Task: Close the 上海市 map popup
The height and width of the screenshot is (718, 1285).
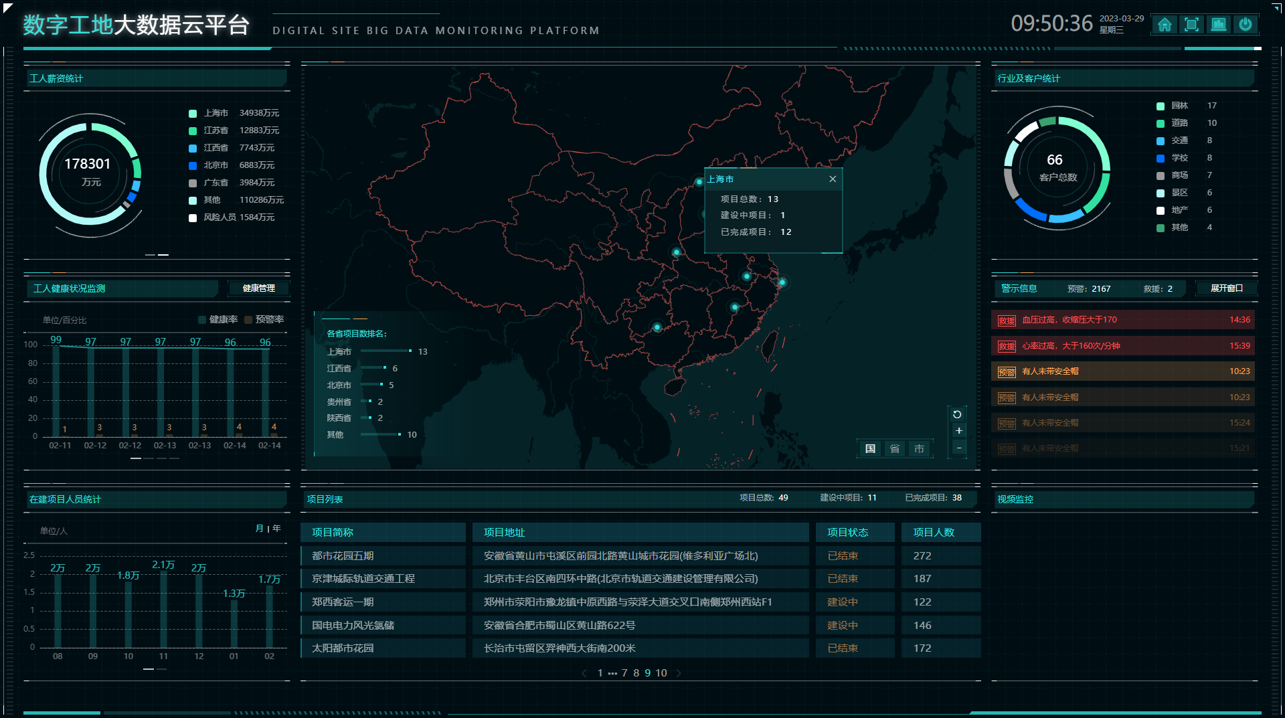Action: tap(833, 179)
